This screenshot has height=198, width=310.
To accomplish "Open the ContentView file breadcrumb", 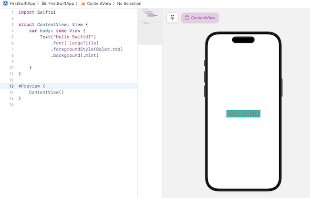I will (99, 3).
